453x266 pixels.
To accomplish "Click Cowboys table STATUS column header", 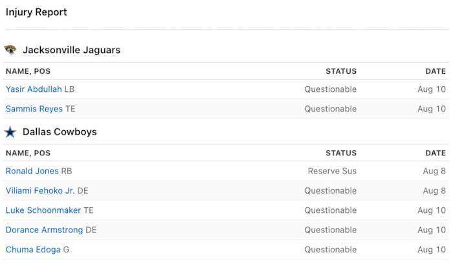I will click(x=341, y=153).
